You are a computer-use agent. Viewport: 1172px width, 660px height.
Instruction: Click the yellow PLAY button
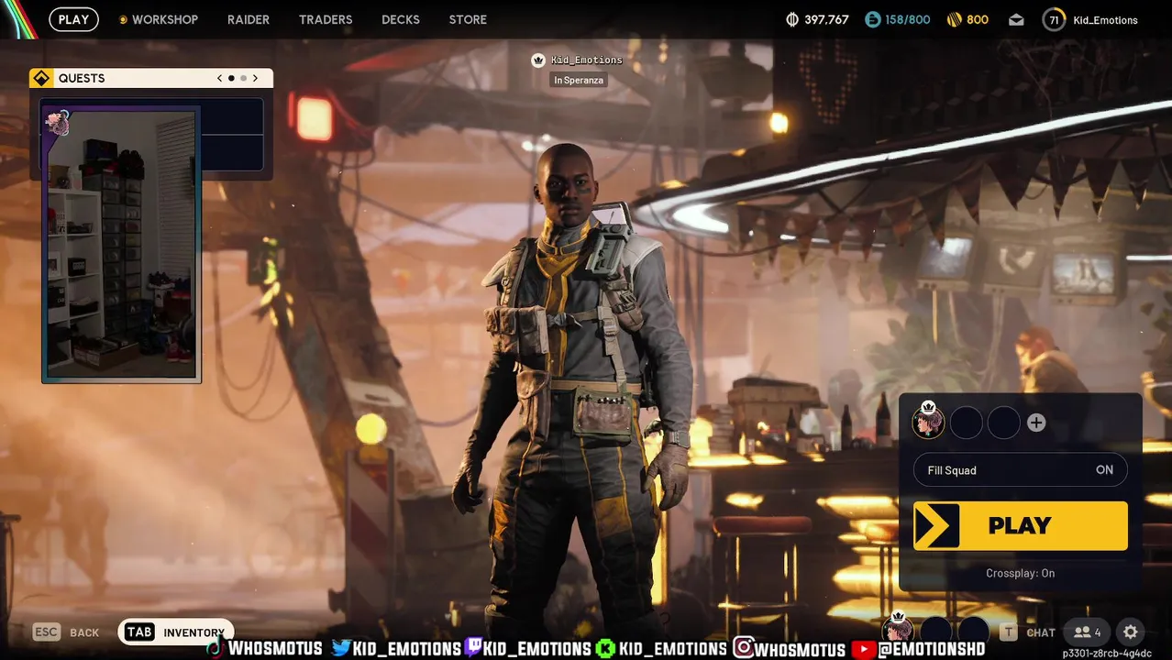(x=1021, y=525)
